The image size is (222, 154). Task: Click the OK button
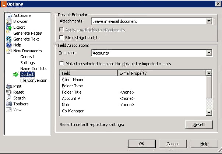tap(141, 144)
